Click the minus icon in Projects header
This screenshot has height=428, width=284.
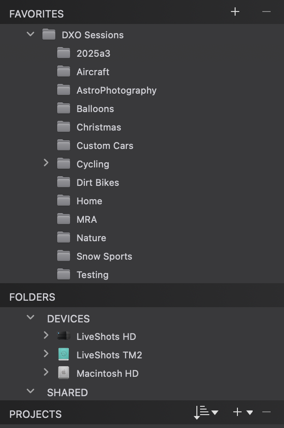point(266,412)
